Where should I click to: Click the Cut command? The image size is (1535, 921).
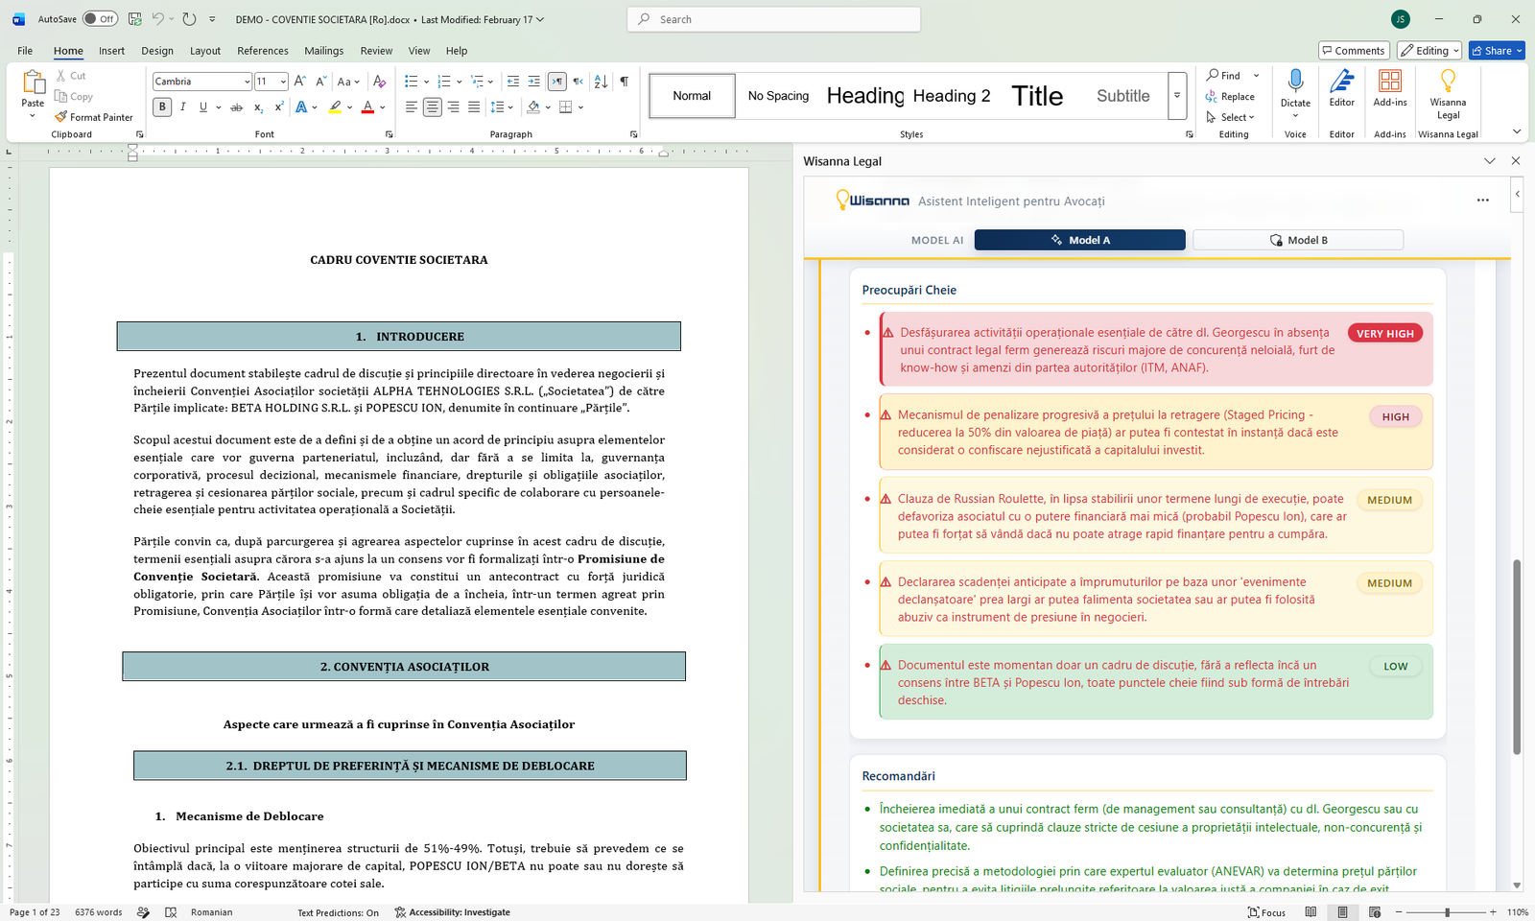click(71, 76)
